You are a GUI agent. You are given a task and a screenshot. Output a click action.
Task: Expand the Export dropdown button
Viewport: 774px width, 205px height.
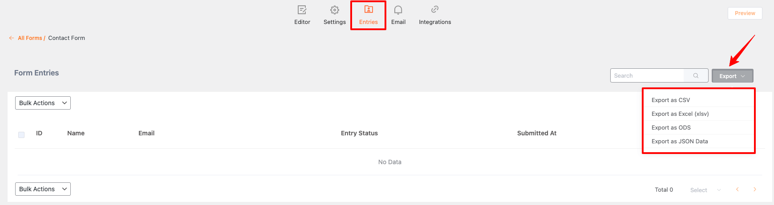point(733,76)
